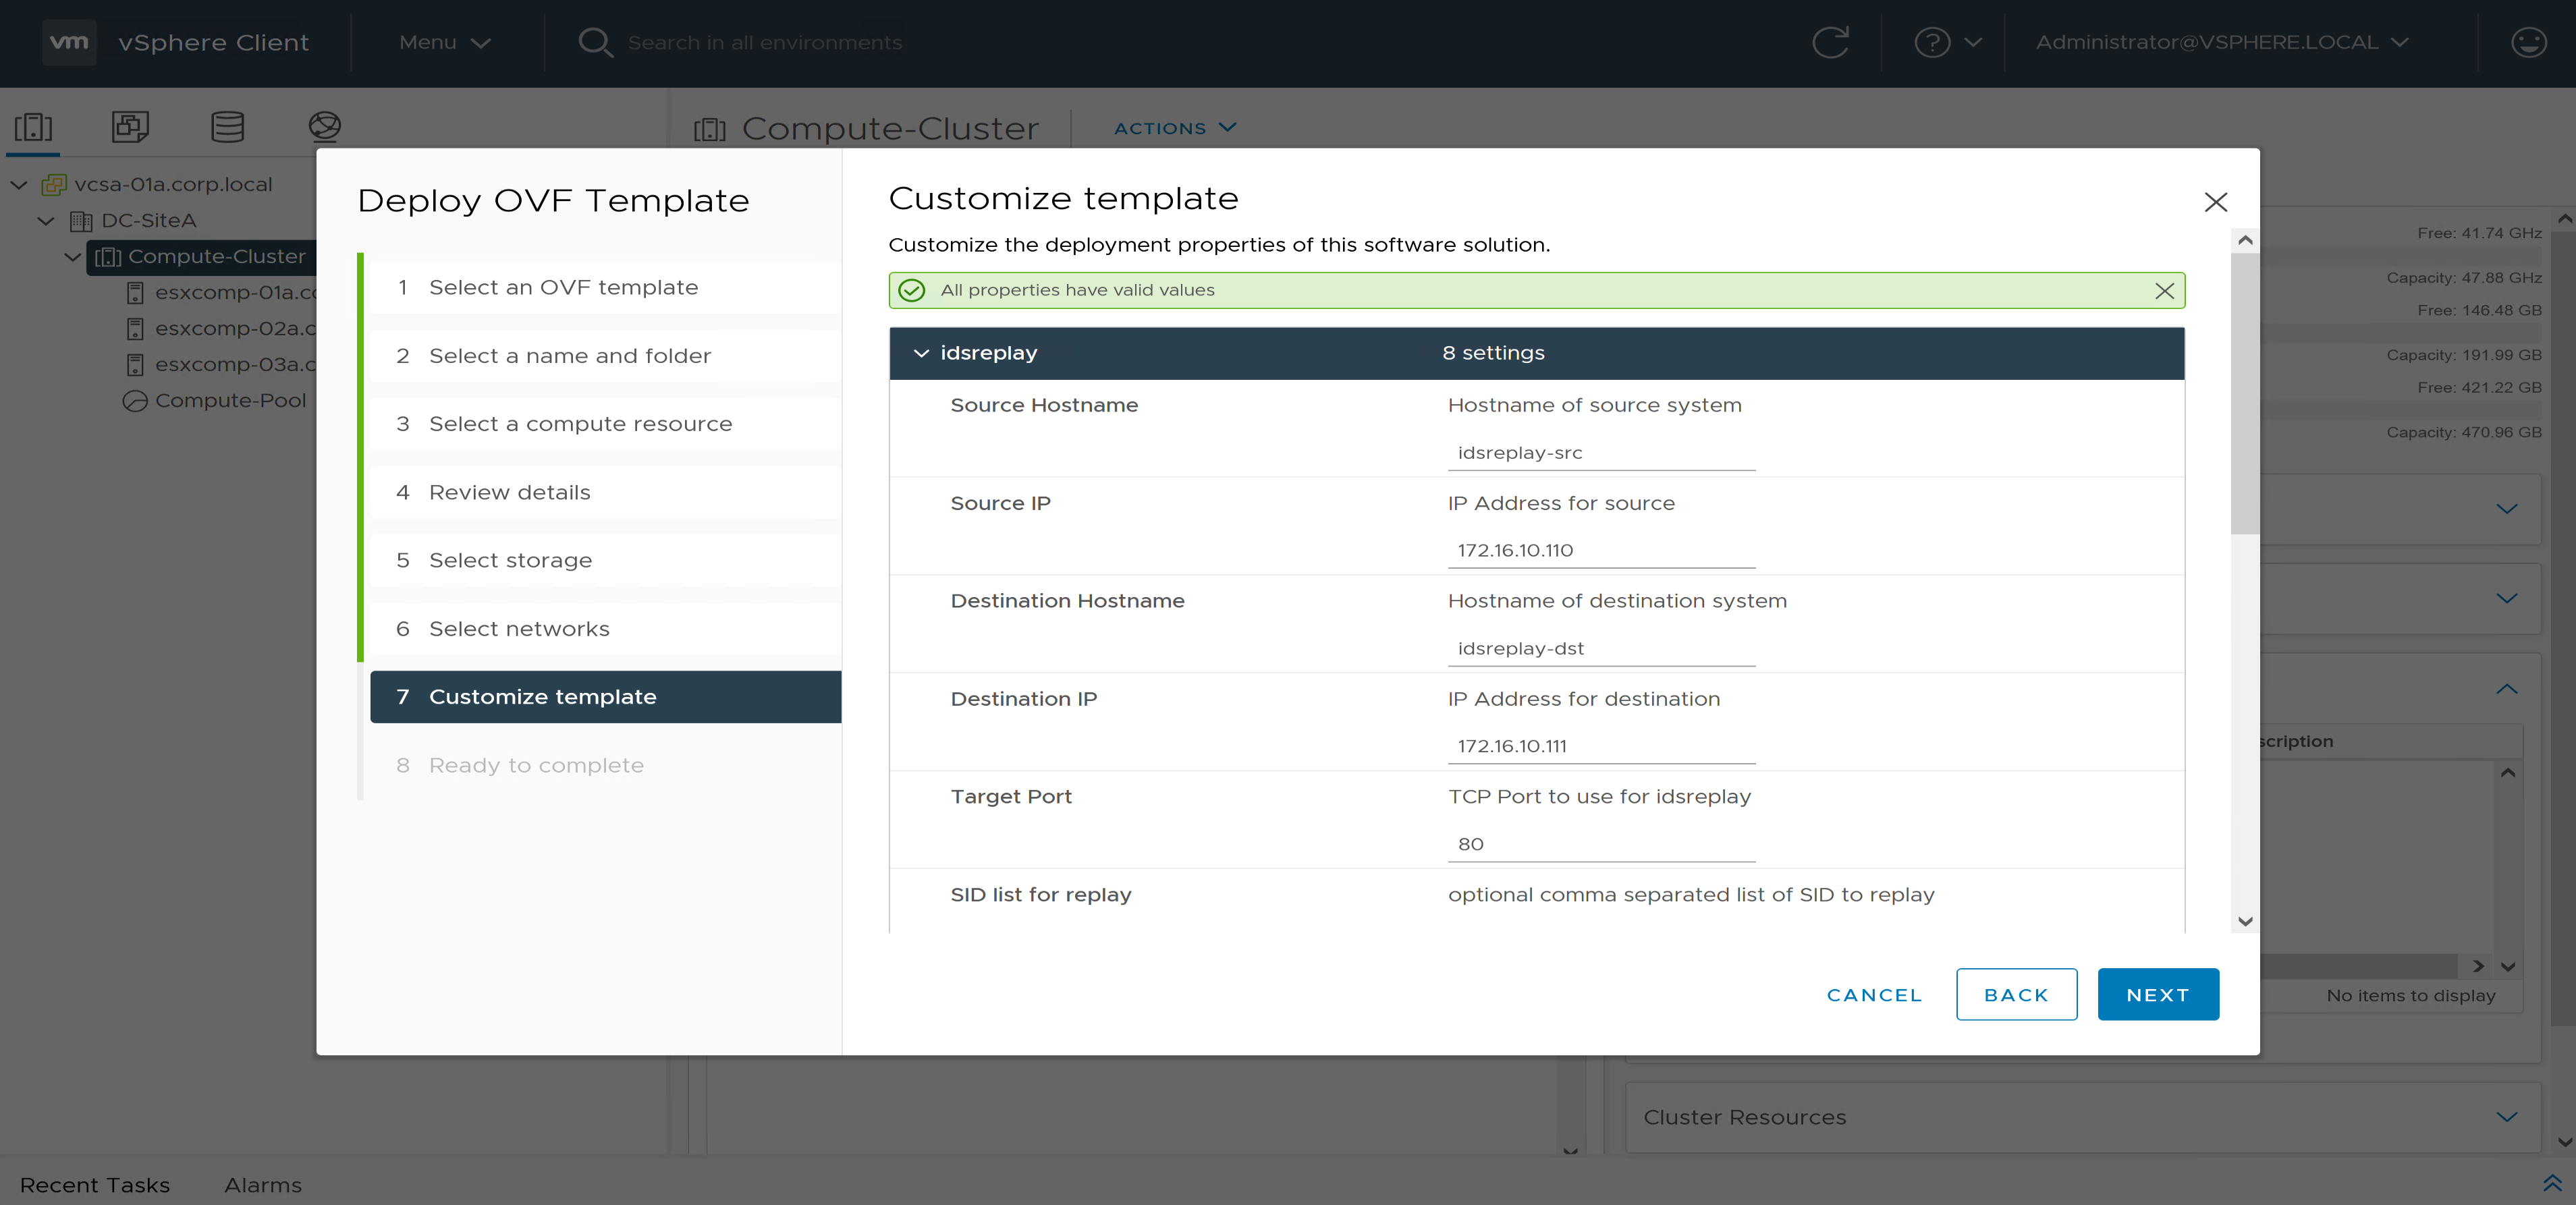The height and width of the screenshot is (1205, 2576).
Task: Click the NEXT button
Action: 2158,995
